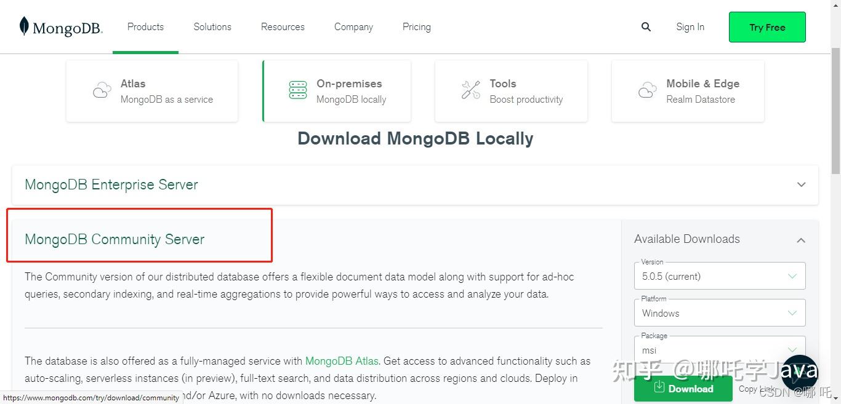The height and width of the screenshot is (404, 841).
Task: Open the Products menu
Action: tap(145, 26)
